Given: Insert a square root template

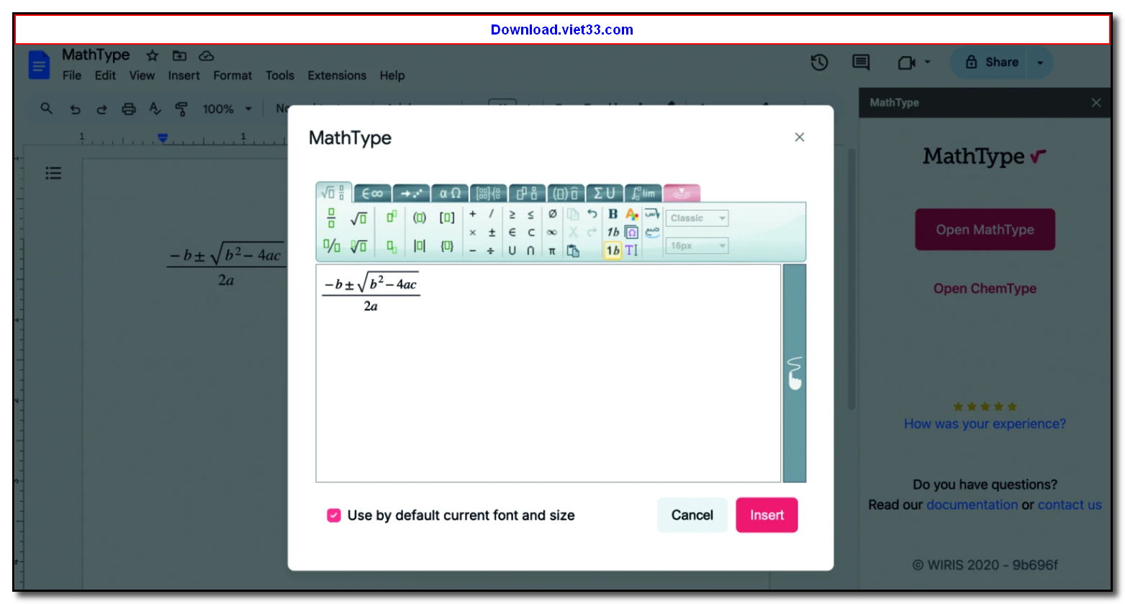Looking at the screenshot, I should (x=358, y=217).
